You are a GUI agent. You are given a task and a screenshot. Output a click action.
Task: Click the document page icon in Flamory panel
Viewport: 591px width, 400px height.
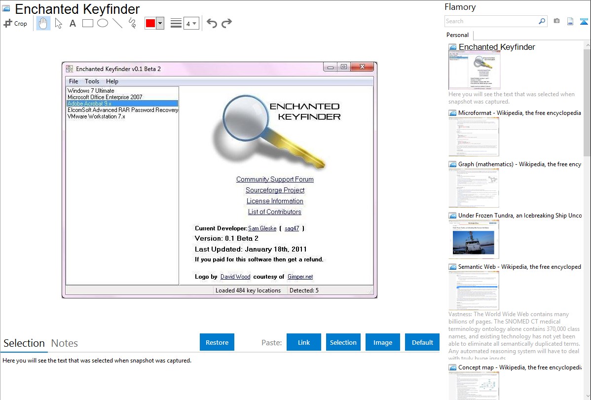[x=570, y=21]
